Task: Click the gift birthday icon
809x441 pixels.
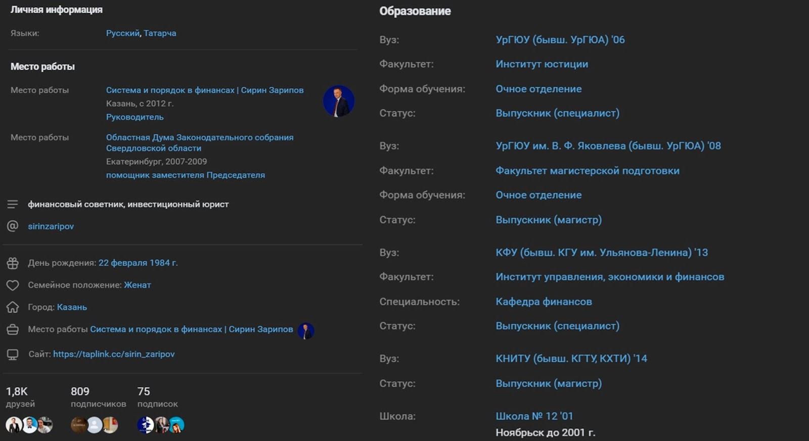Action: click(x=13, y=263)
